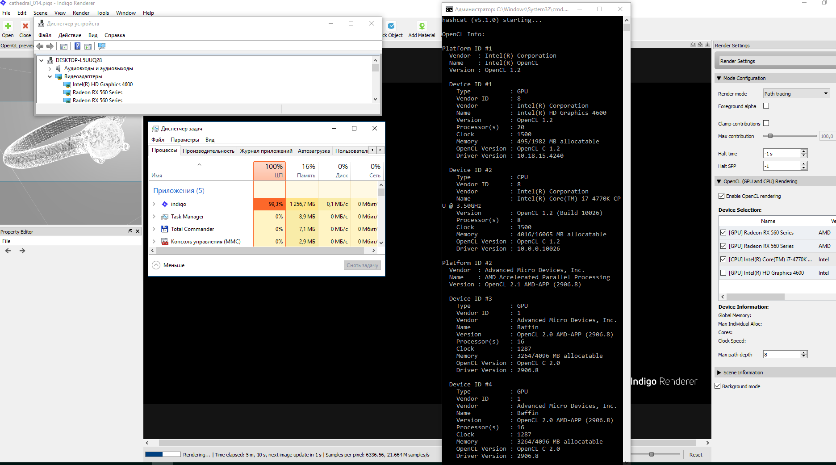Click the red Close scene icon
This screenshot has width=836, height=465.
point(25,26)
